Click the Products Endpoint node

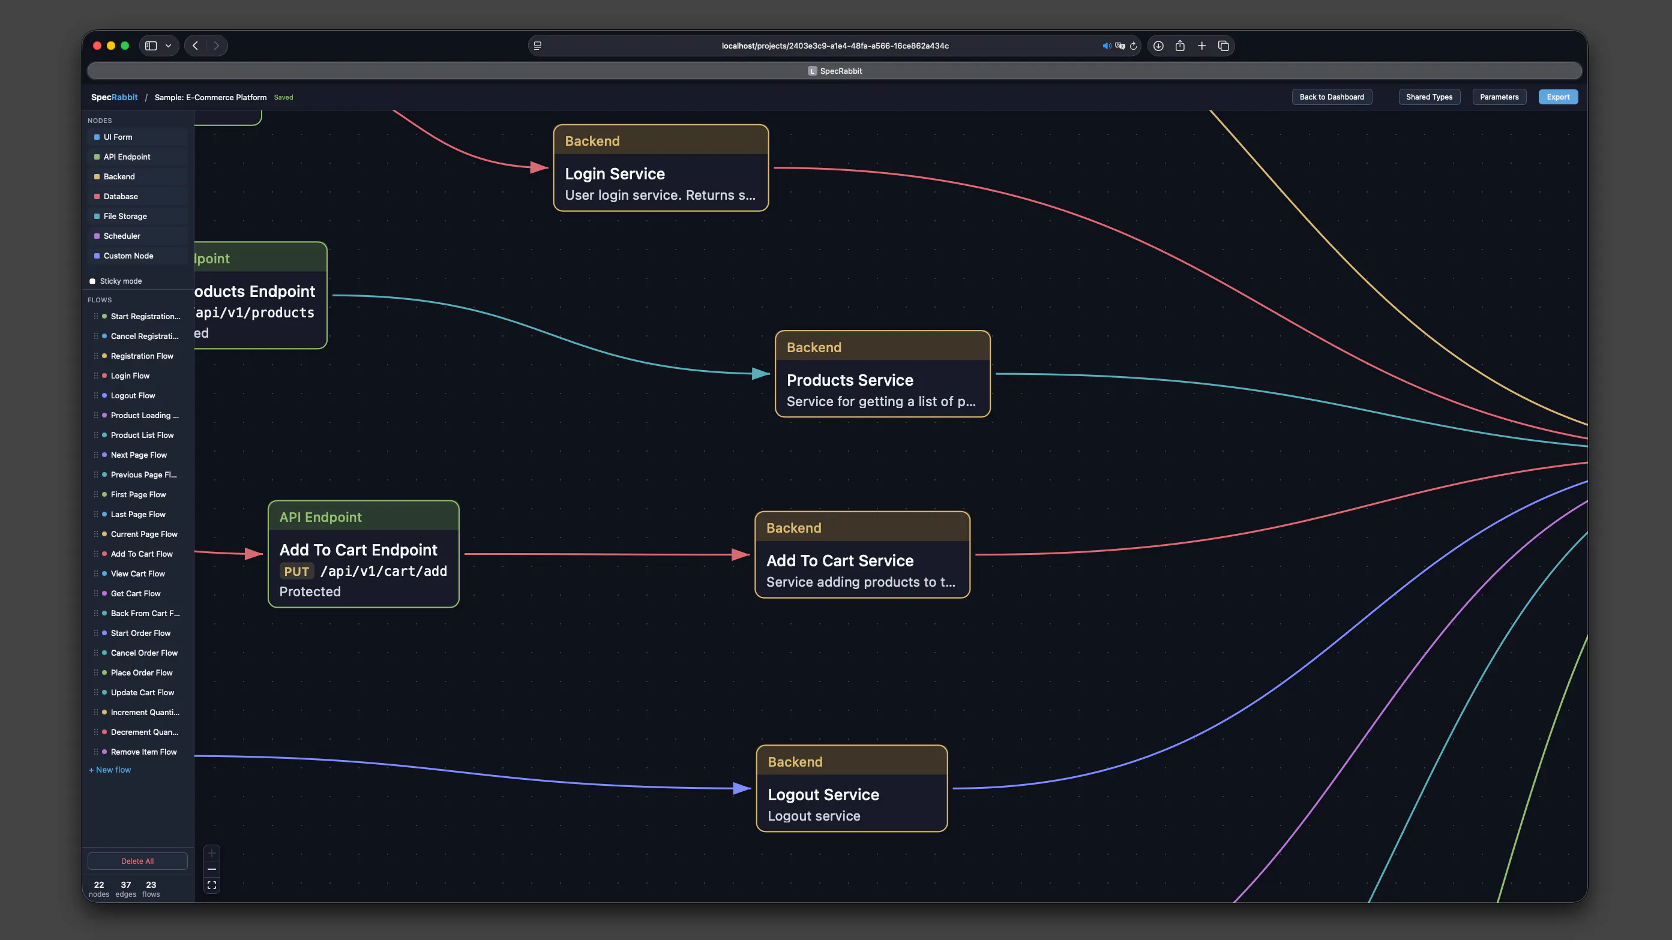(260, 295)
